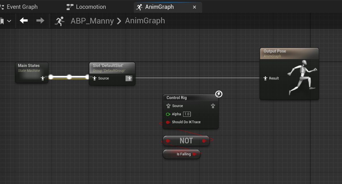The height and width of the screenshot is (184, 342).
Task: Click the Control Rig fast-path lightning icon
Action: click(219, 94)
